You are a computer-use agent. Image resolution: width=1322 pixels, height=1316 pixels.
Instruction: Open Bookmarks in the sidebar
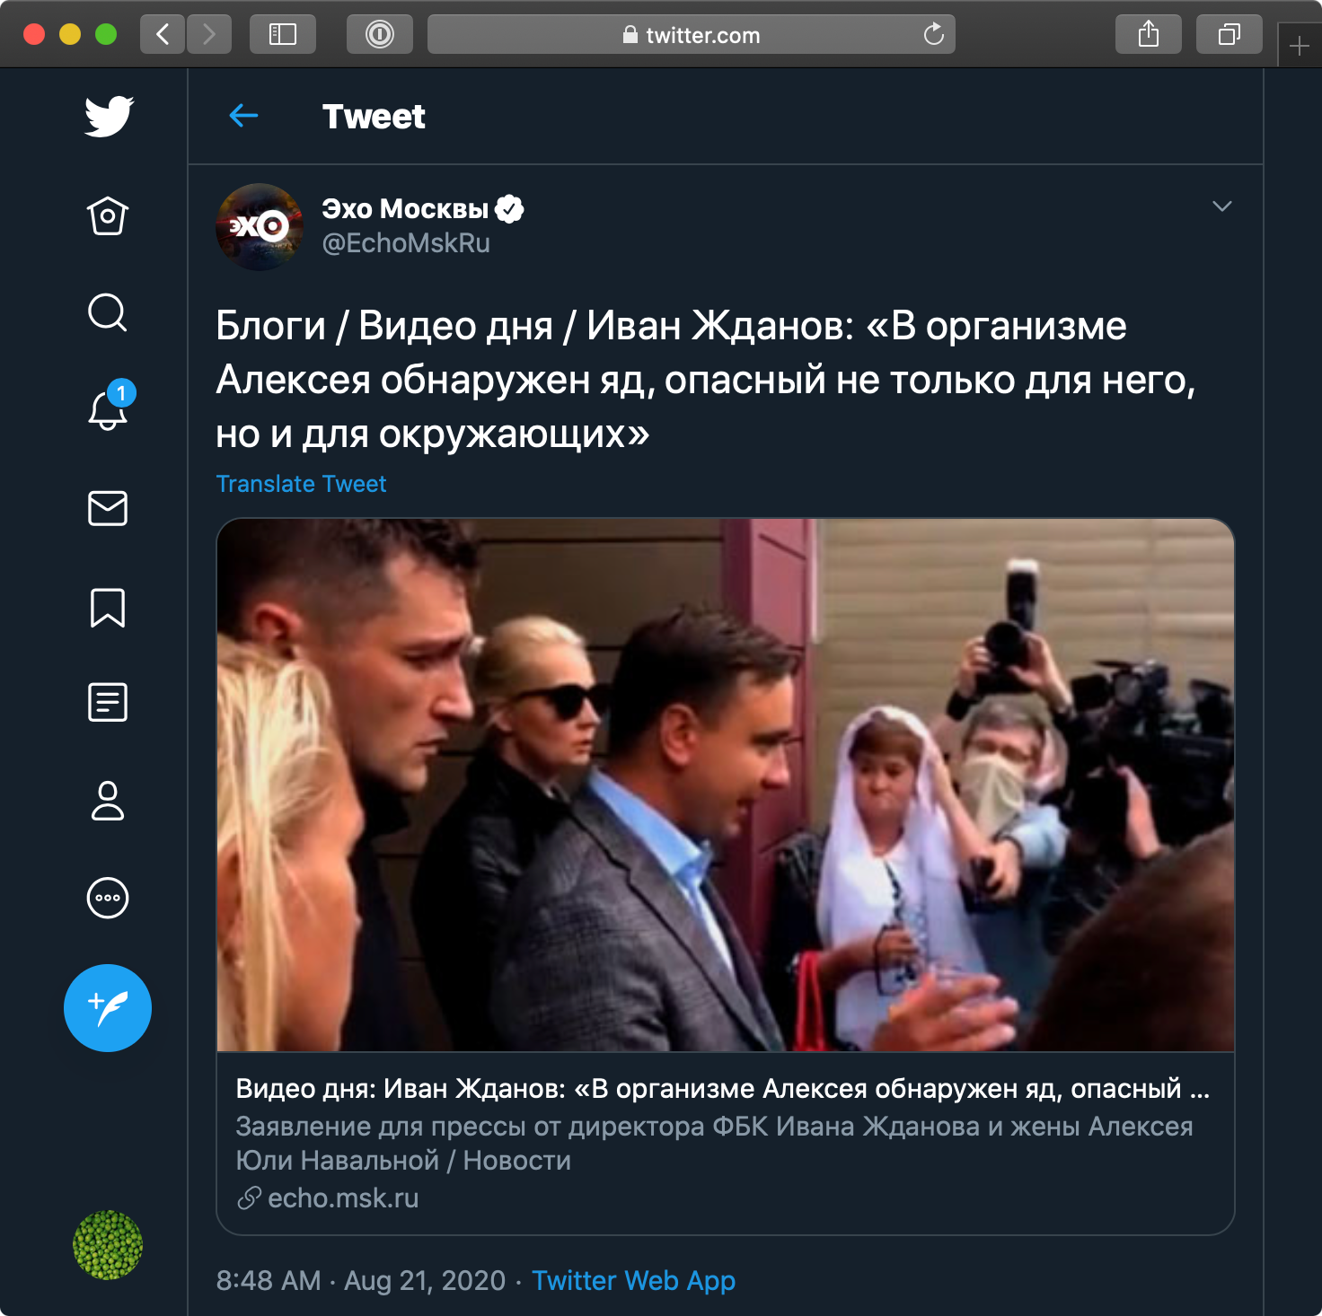[x=108, y=608]
